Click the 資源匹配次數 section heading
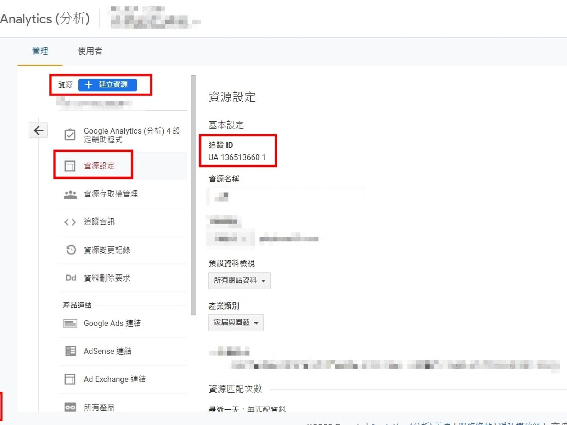Image resolution: width=567 pixels, height=425 pixels. click(235, 389)
